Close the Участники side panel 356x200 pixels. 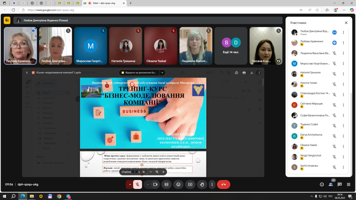coord(346,23)
